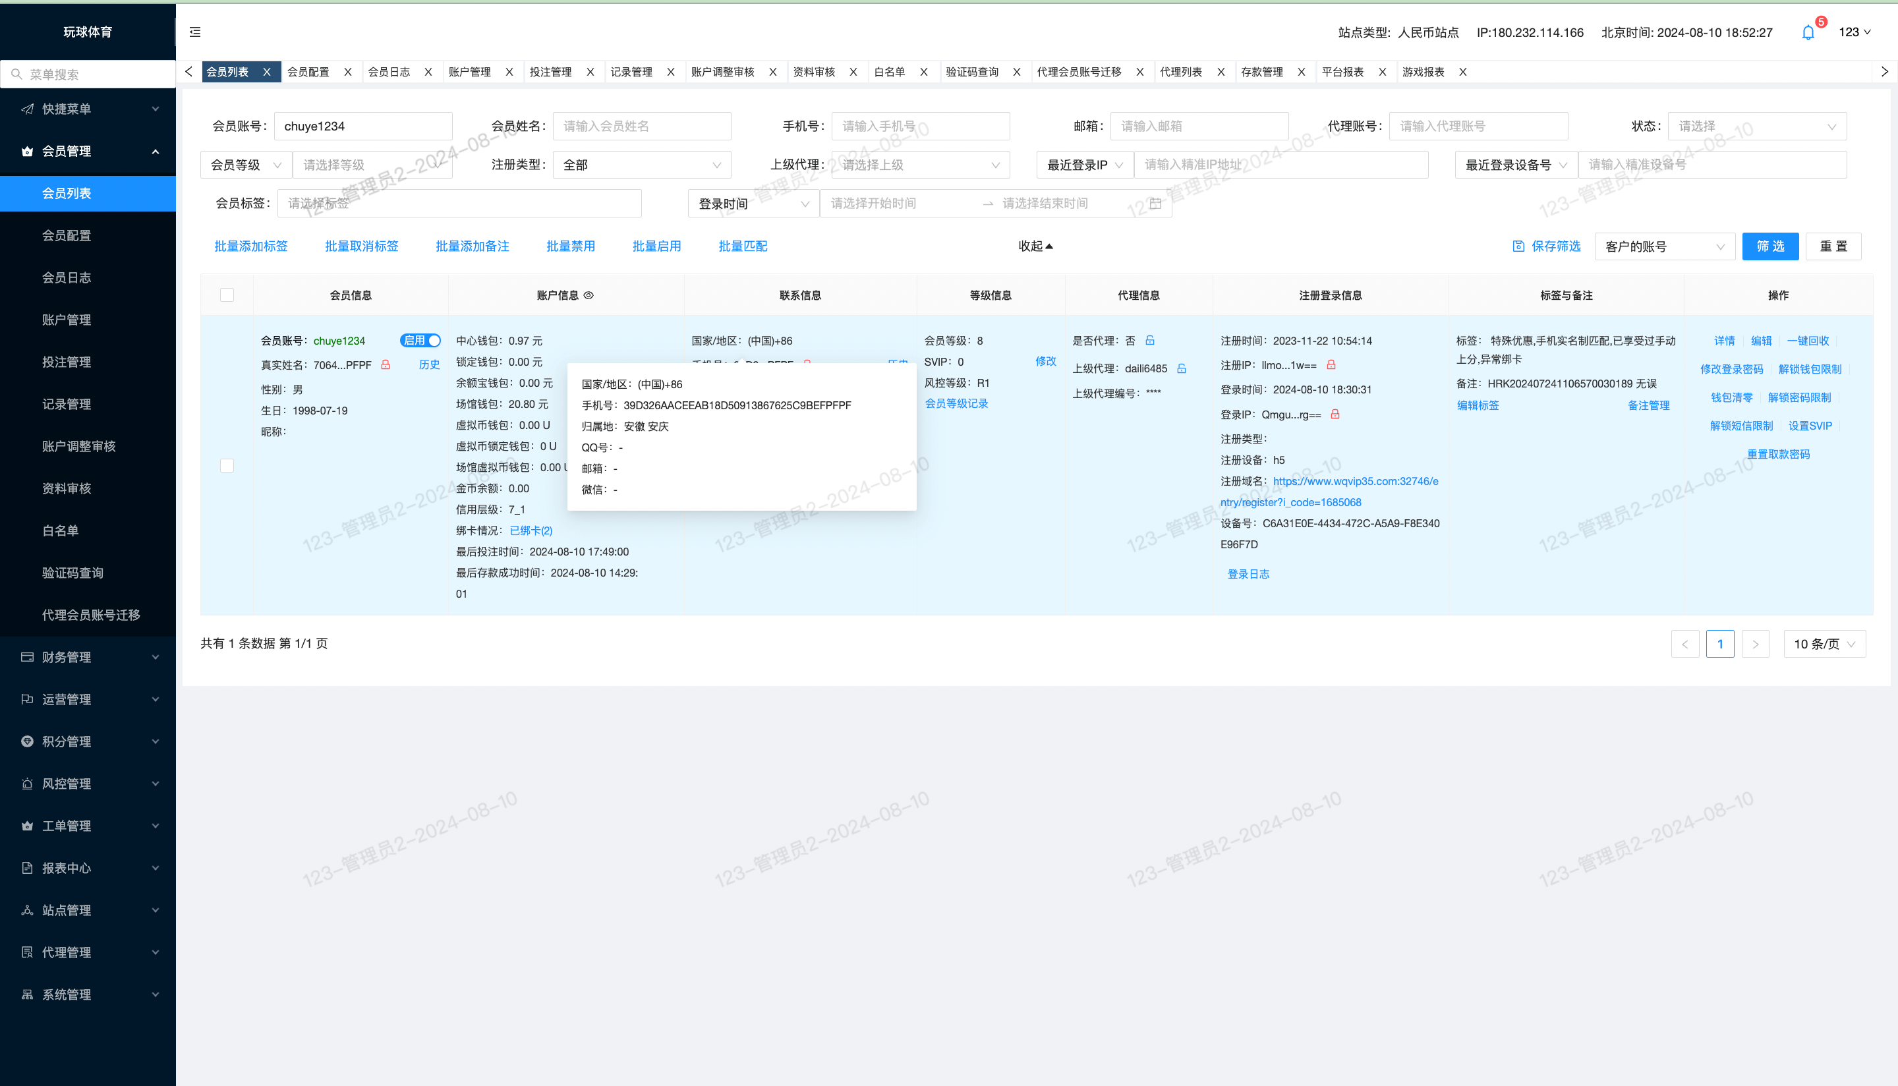Open the 登录日志 link
Image resolution: width=1898 pixels, height=1086 pixels.
(x=1248, y=573)
